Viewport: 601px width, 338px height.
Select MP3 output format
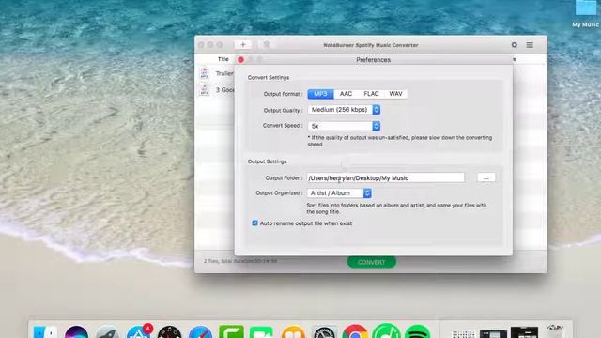320,94
